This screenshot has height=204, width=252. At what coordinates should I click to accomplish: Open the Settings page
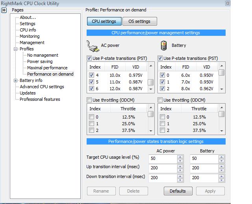(28, 24)
